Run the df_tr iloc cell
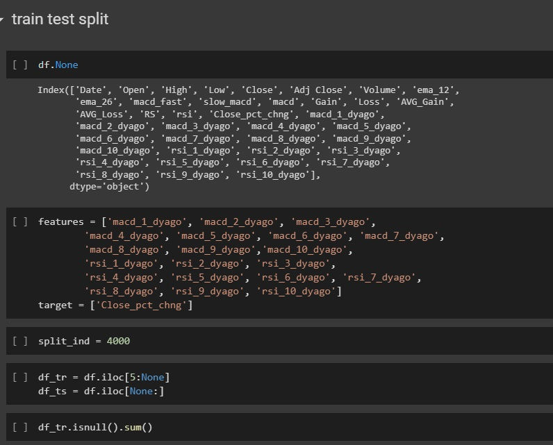 coord(21,378)
